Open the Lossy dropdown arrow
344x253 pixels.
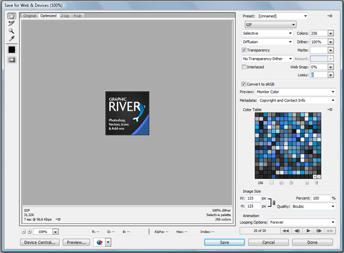(330, 75)
